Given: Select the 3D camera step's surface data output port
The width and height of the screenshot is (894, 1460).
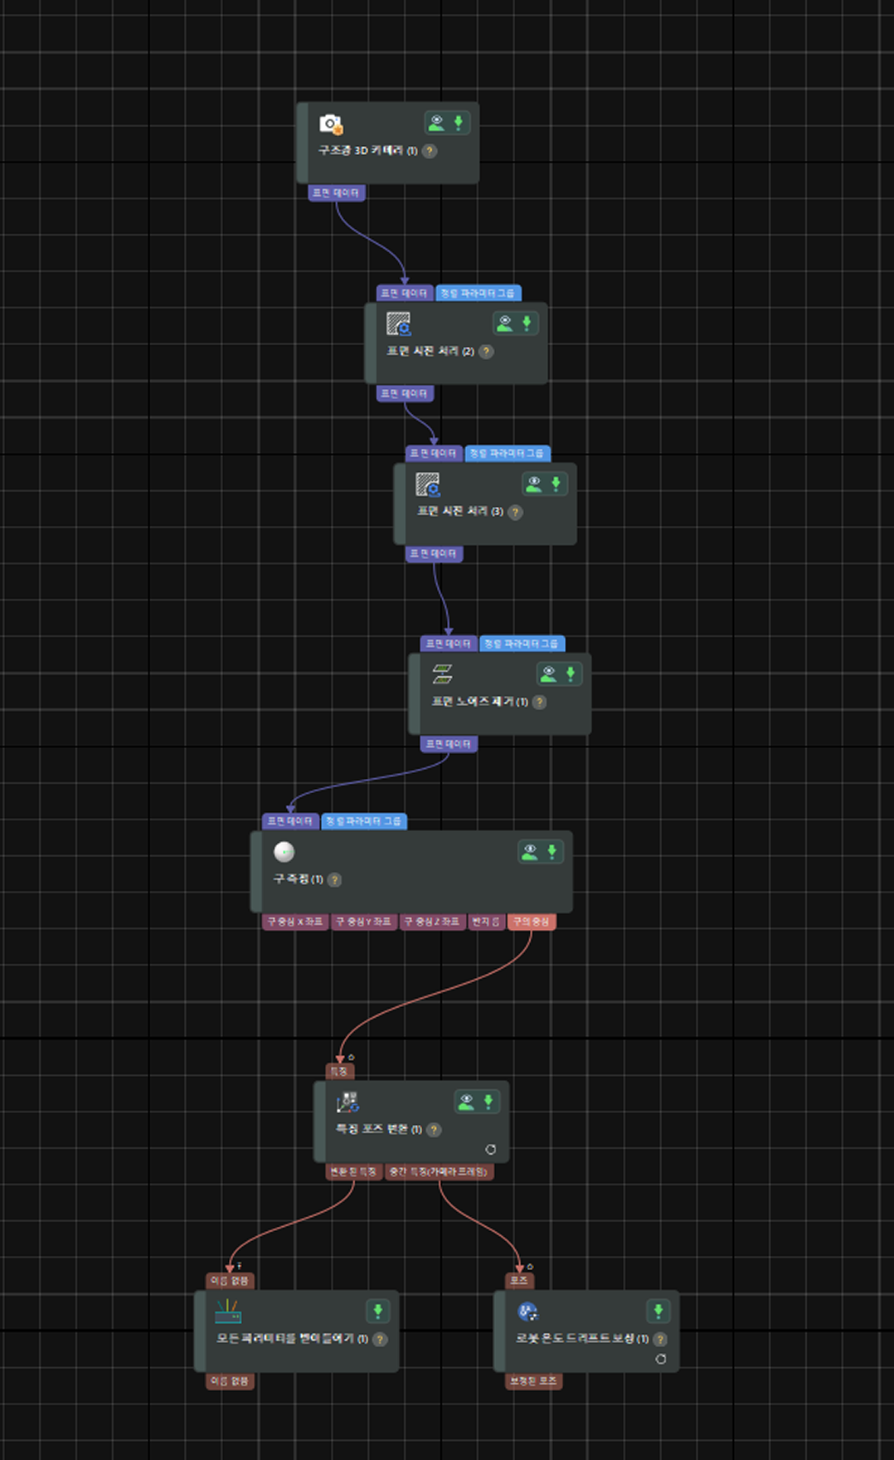Looking at the screenshot, I should [x=337, y=192].
